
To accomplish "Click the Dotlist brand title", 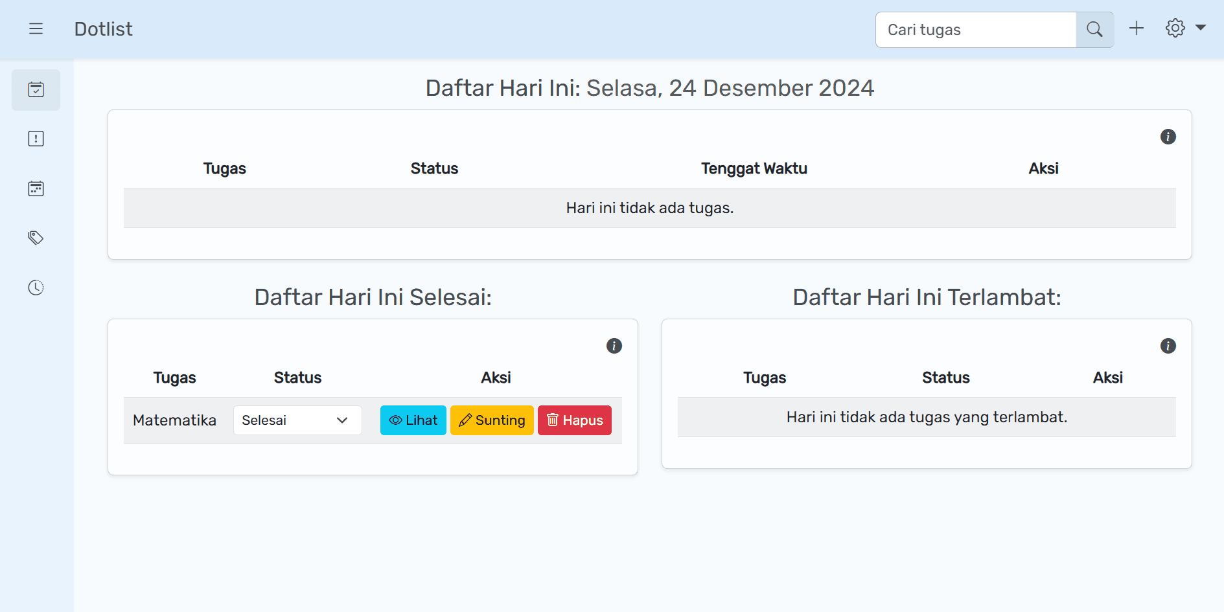I will pyautogui.click(x=103, y=29).
